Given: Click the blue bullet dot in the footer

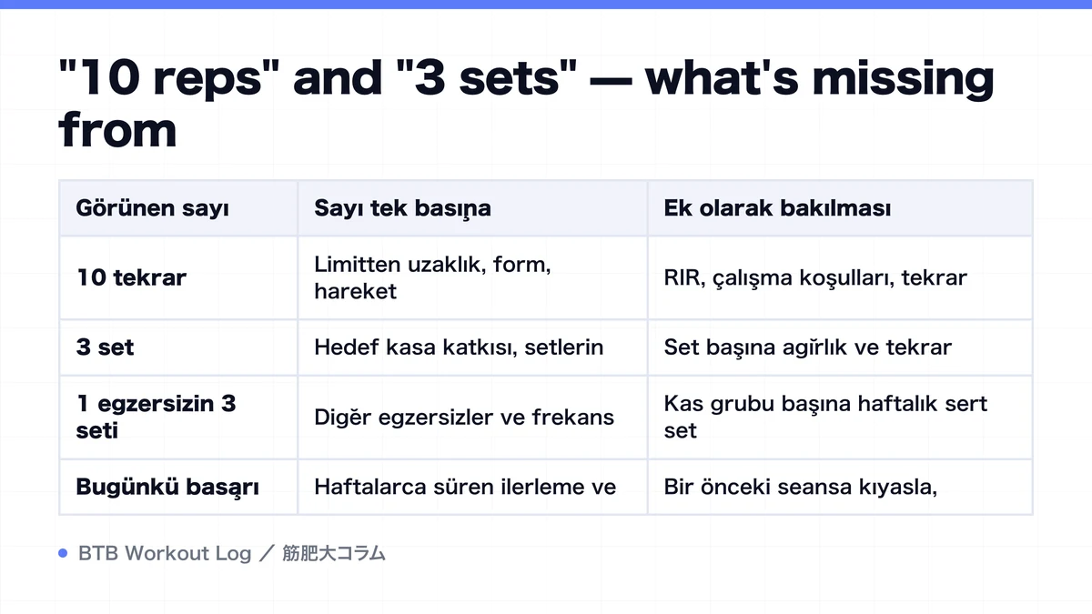Looking at the screenshot, I should 63,553.
